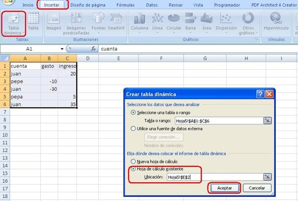Click cell C1 containing ingreso

67,66
